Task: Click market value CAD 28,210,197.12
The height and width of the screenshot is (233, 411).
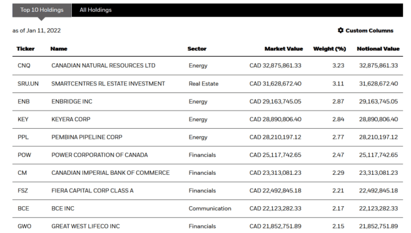Action: coord(275,137)
